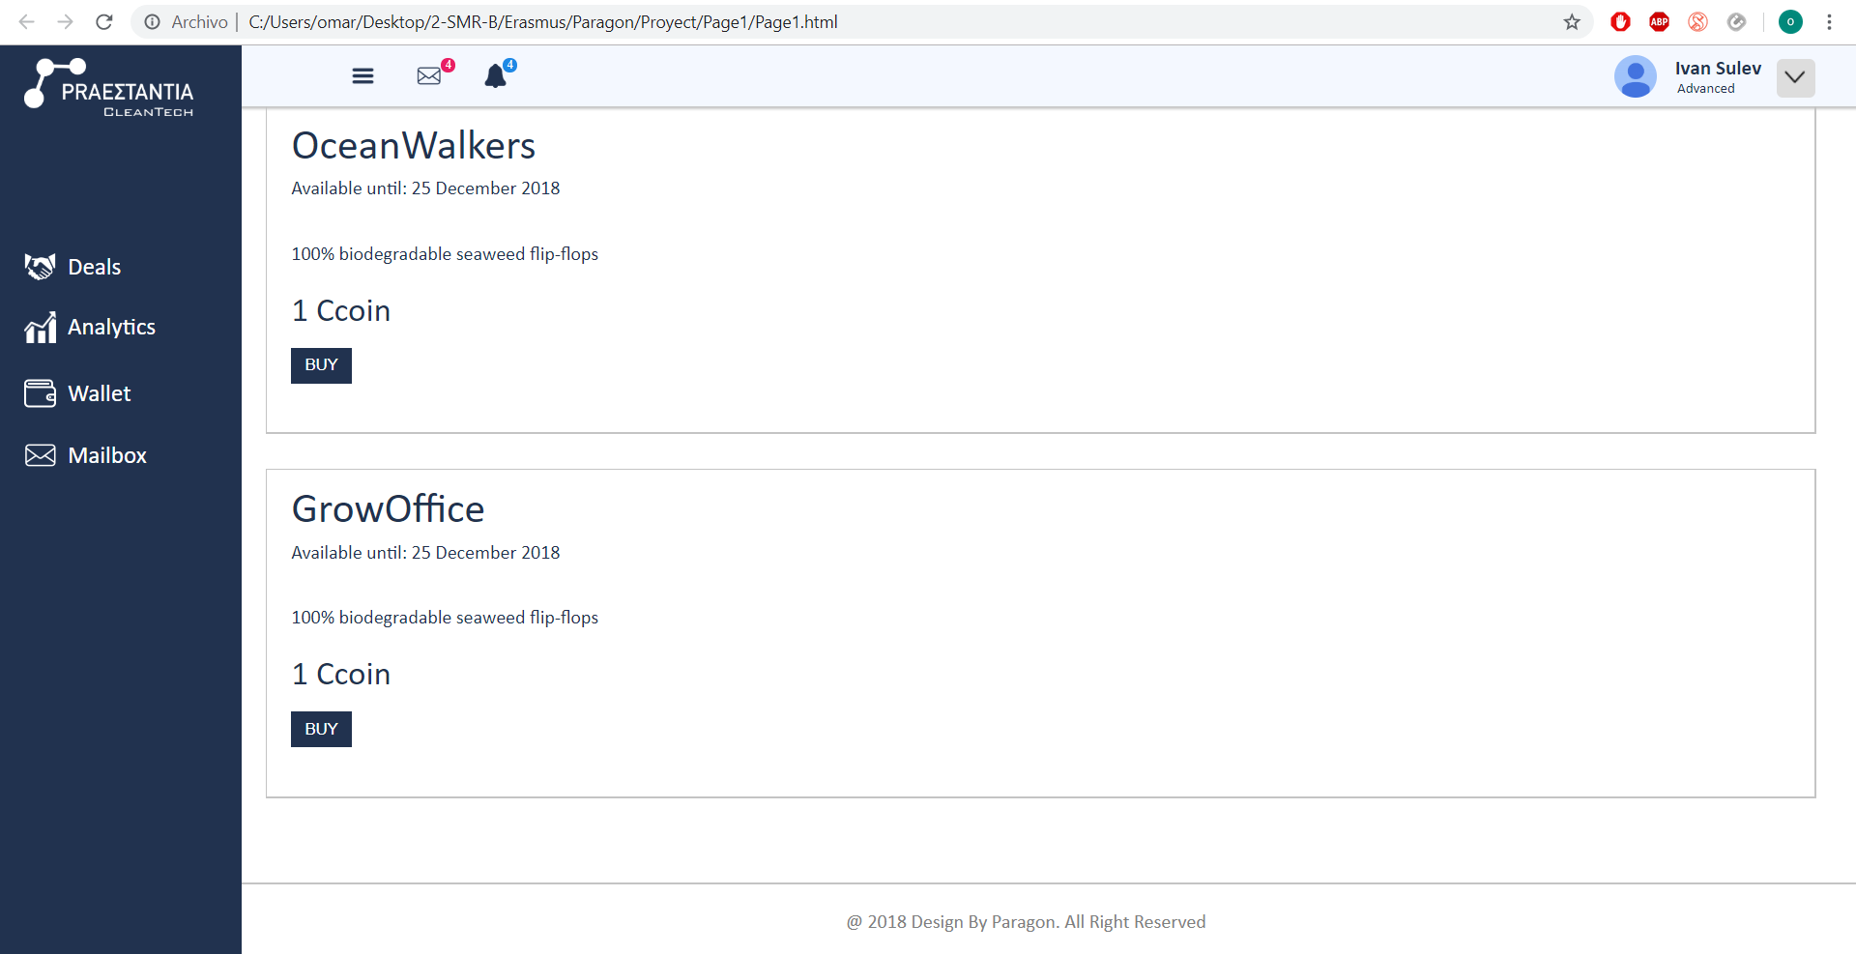Click the Deals handshake icon
The image size is (1856, 954).
[x=40, y=267]
